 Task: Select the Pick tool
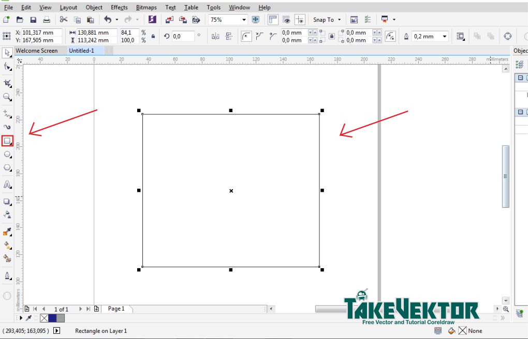(x=7, y=52)
